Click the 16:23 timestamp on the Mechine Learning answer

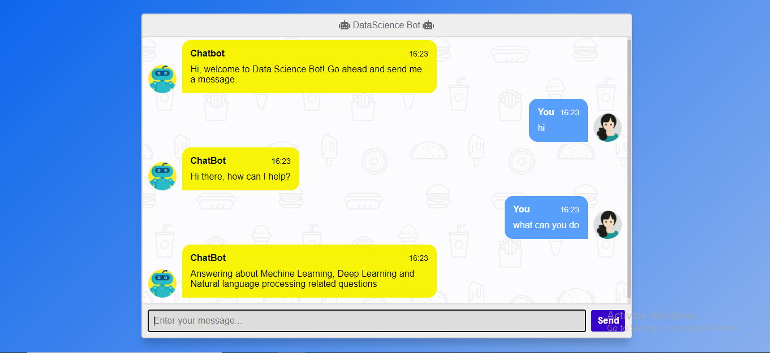click(419, 259)
